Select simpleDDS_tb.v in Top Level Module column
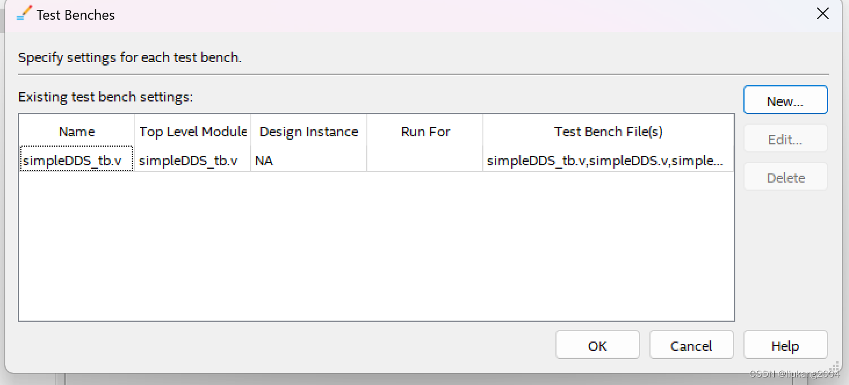 [193, 159]
